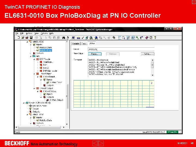Collapse Device 3 (EL6631-0010) node
The width and height of the screenshot is (196, 147).
(24, 103)
